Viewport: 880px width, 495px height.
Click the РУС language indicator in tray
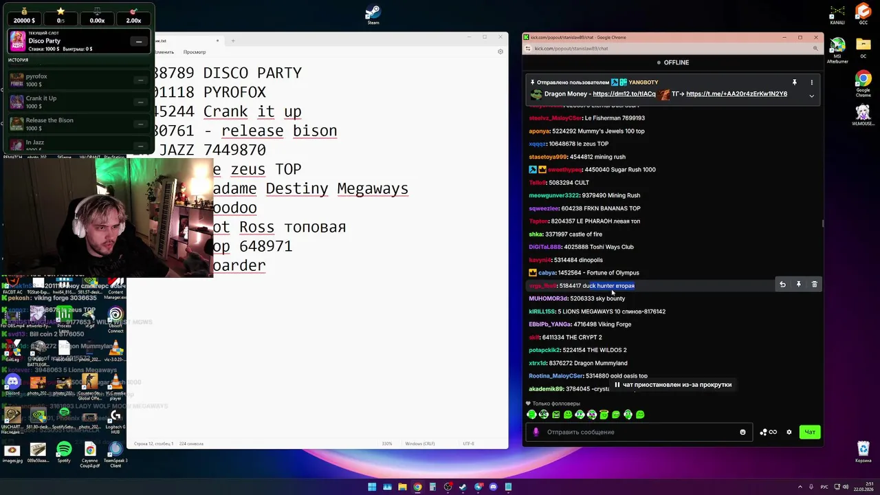click(x=825, y=487)
